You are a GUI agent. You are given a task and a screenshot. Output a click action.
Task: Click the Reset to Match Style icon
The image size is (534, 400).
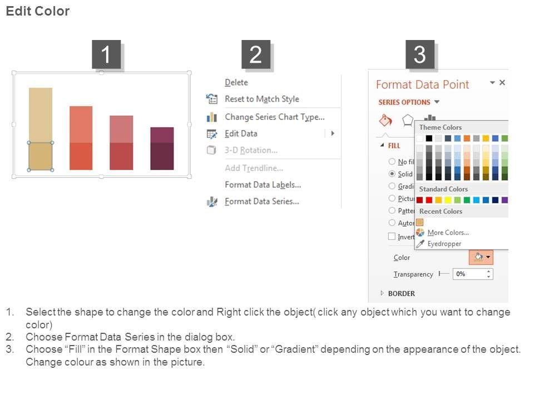(x=211, y=99)
